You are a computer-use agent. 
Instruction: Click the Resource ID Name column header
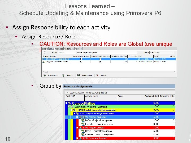pyautogui.click(x=57, y=56)
